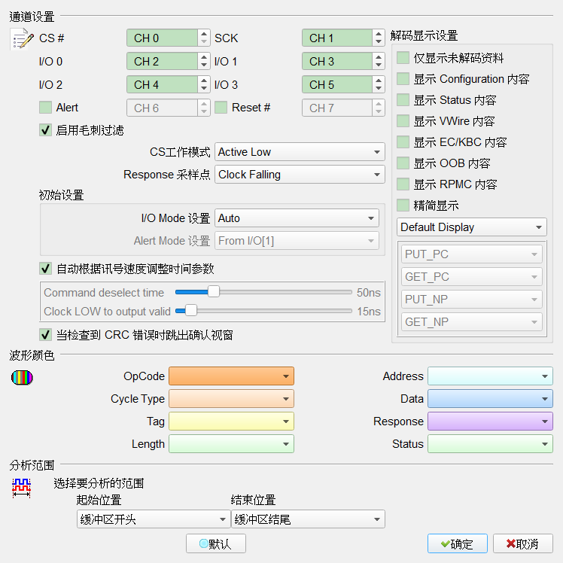Click the 默认 default button
Screen dimensions: 563x563
[x=216, y=543]
